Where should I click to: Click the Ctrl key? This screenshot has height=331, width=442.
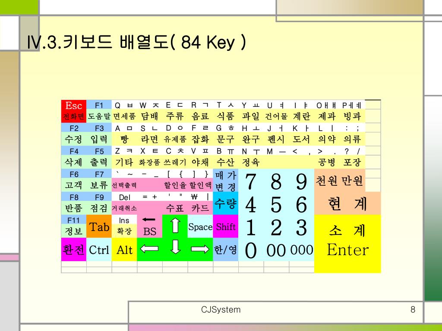click(x=99, y=250)
